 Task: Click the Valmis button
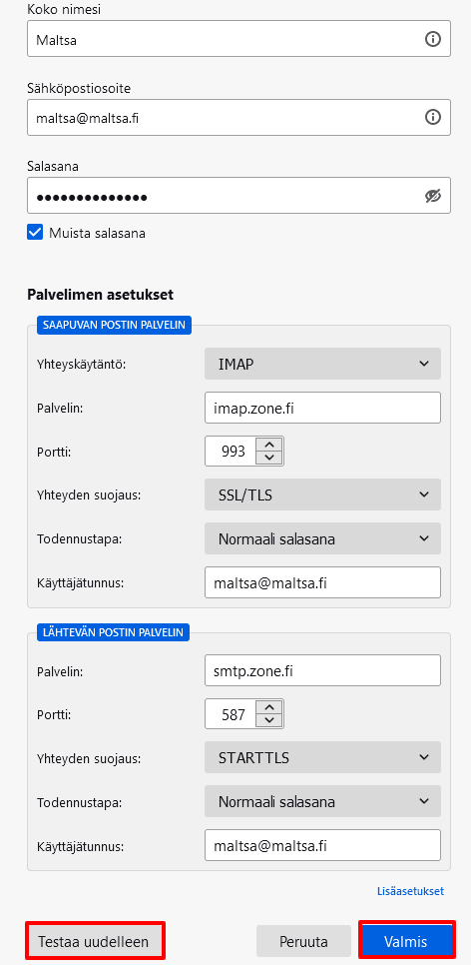(x=406, y=942)
